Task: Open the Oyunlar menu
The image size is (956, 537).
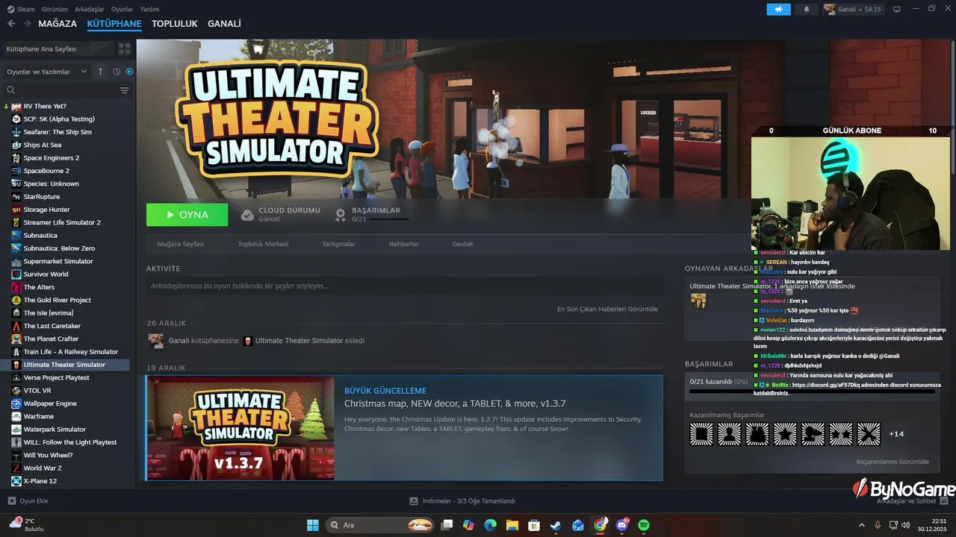Action: pyautogui.click(x=122, y=9)
